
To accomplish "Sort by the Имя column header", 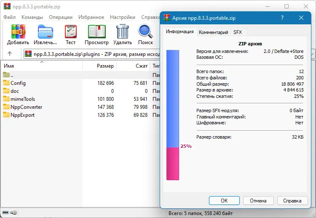I will click(x=42, y=66).
